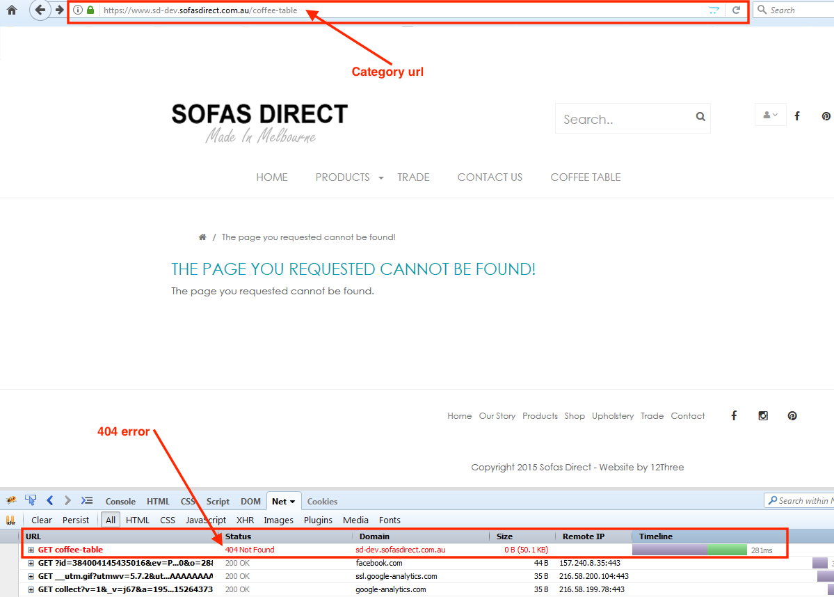Screen dimensions: 834x597
Task: Toggle the Persist button
Action: tap(76, 520)
